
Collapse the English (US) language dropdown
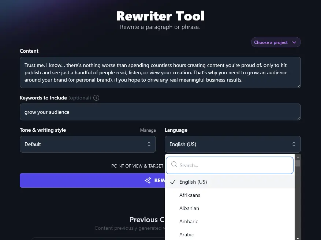pos(232,144)
